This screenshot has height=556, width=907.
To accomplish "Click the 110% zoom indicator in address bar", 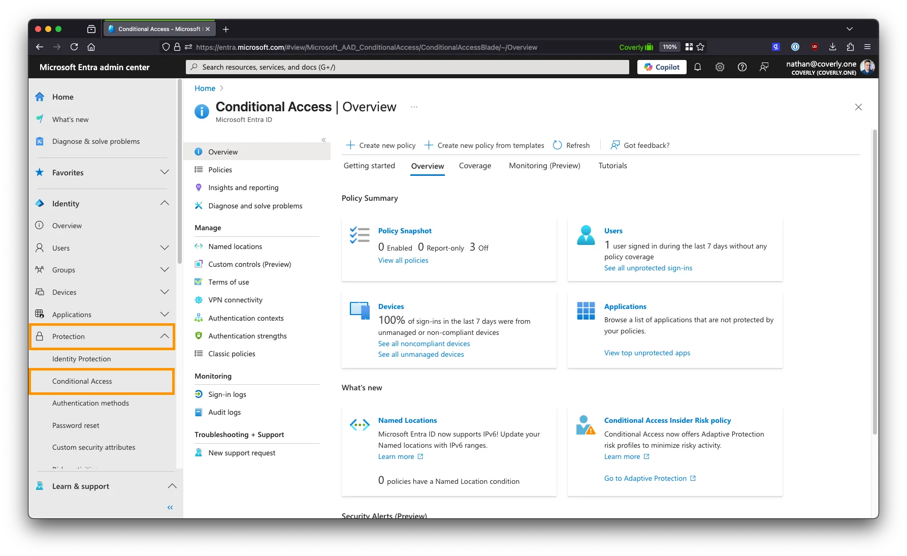I will tap(669, 46).
